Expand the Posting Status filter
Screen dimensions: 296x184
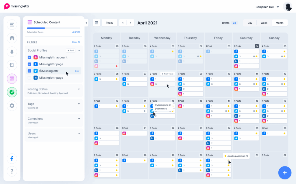click(79, 89)
